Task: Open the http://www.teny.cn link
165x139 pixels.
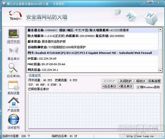Action: pyautogui.click(x=140, y=136)
